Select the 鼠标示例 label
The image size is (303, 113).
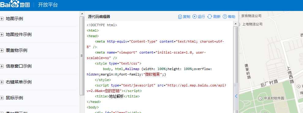(14, 98)
